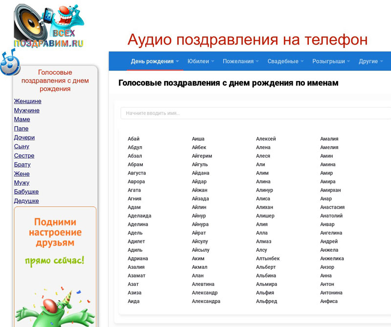Open the Мужчине sidebar link
The image size is (391, 327).
[x=27, y=110]
